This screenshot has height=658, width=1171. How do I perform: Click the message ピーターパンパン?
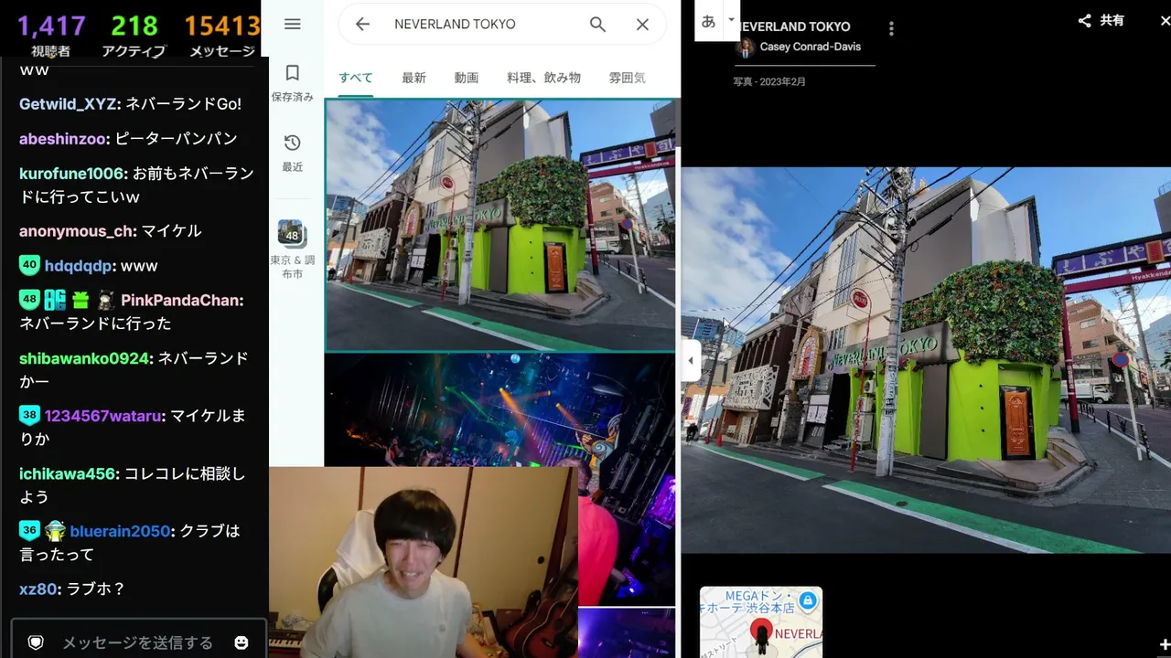coord(176,139)
